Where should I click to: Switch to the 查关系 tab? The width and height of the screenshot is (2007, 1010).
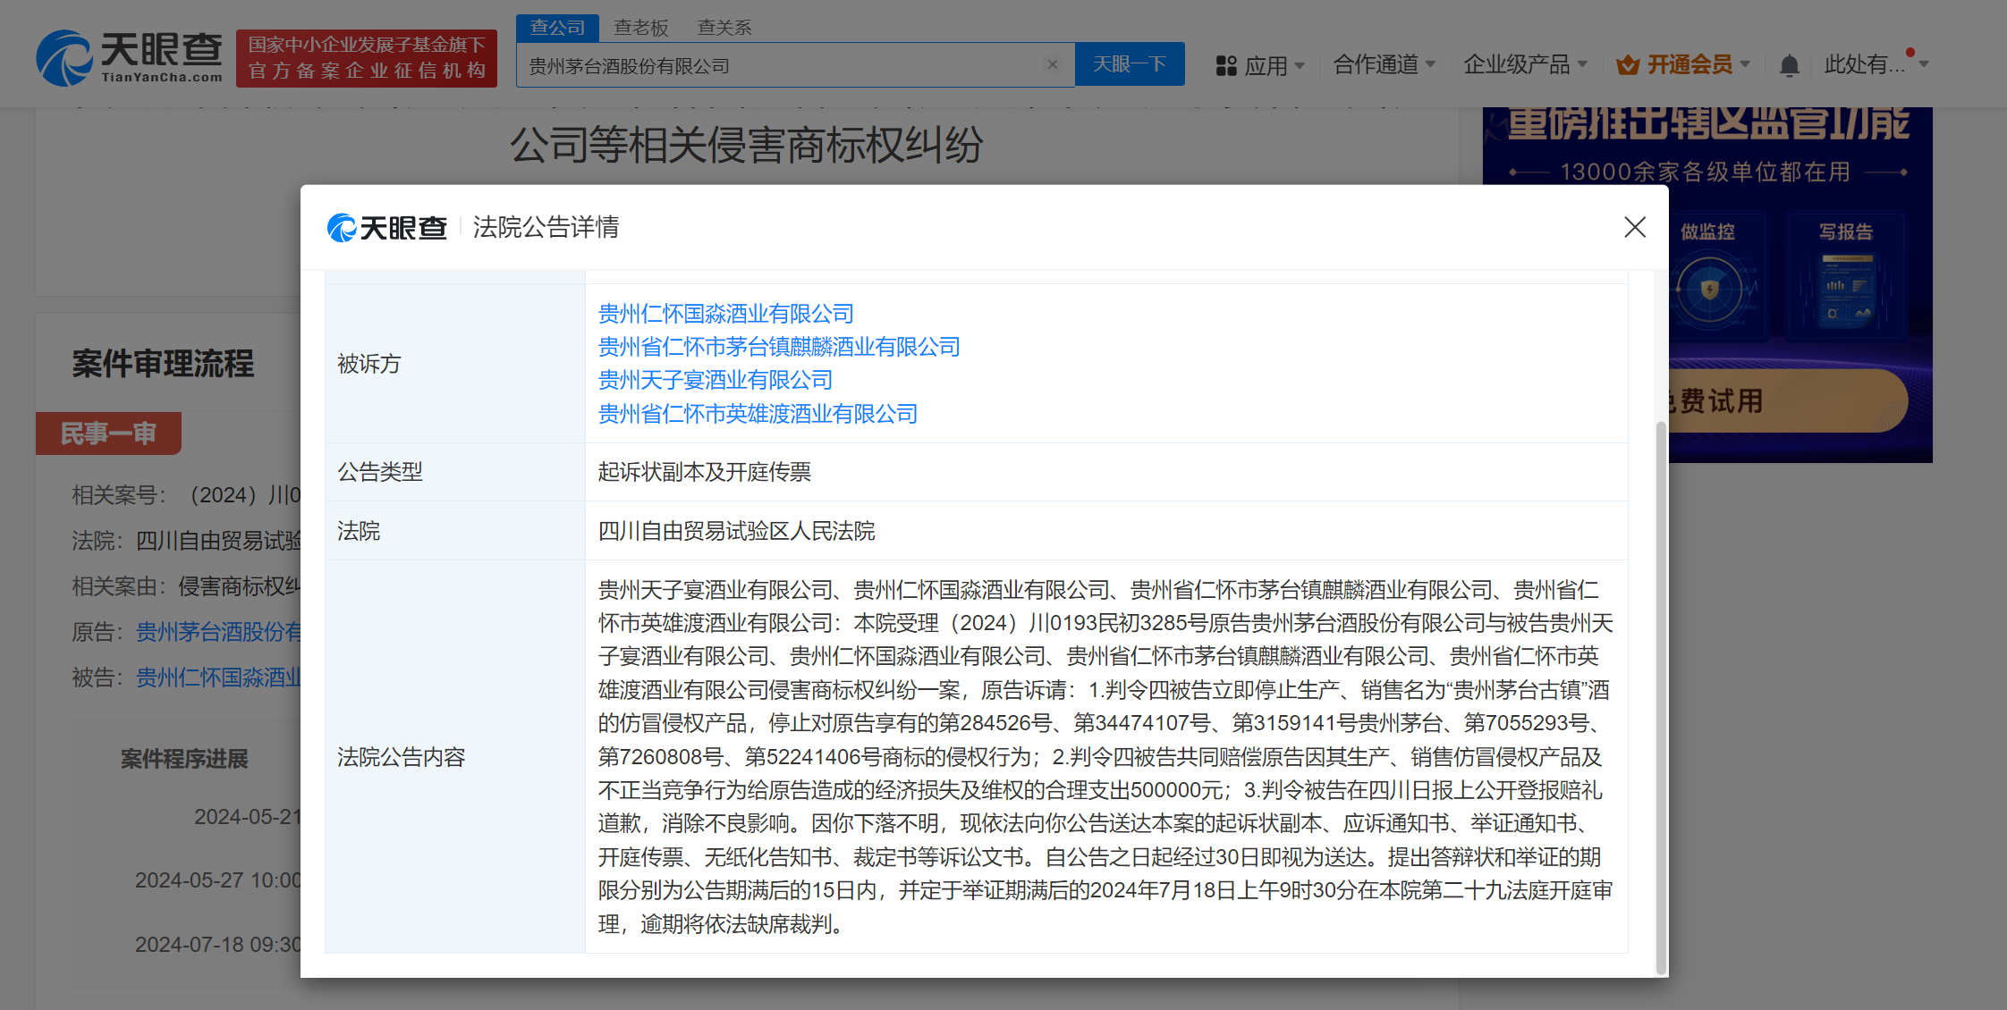pyautogui.click(x=724, y=28)
